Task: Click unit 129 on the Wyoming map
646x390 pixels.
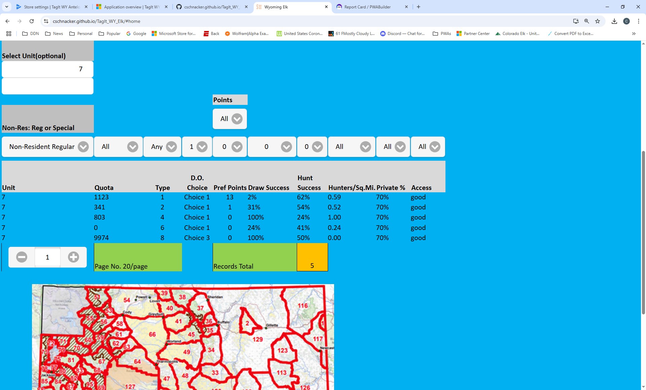Action: pyautogui.click(x=257, y=340)
